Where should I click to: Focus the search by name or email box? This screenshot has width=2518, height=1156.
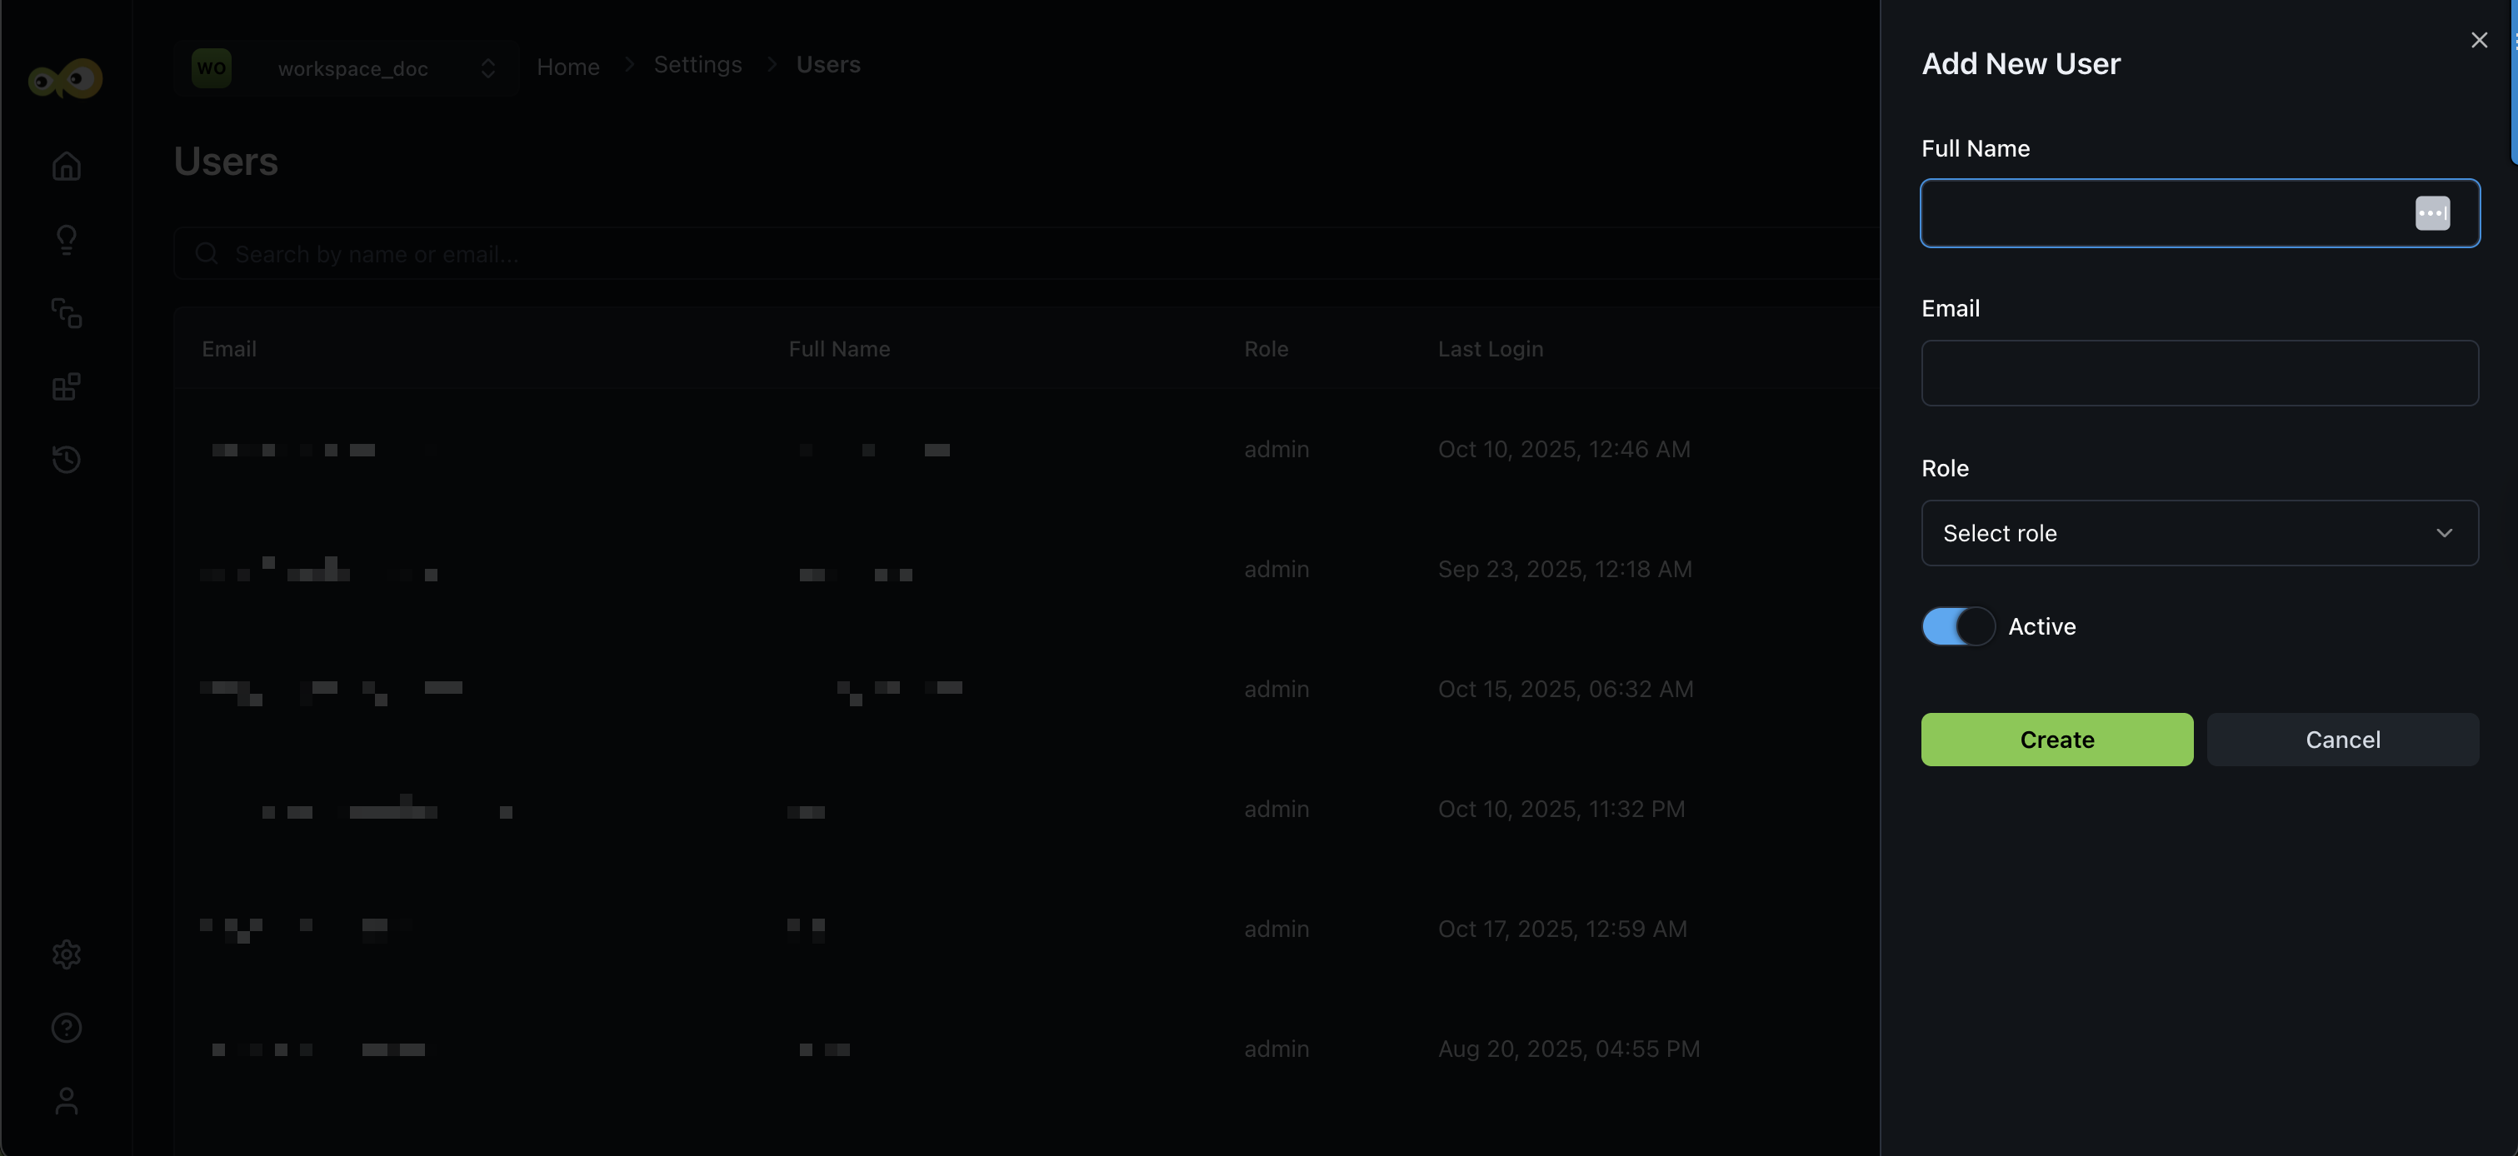click(977, 254)
